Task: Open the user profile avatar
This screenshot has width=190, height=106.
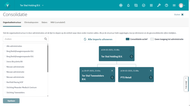Action: click(181, 5)
